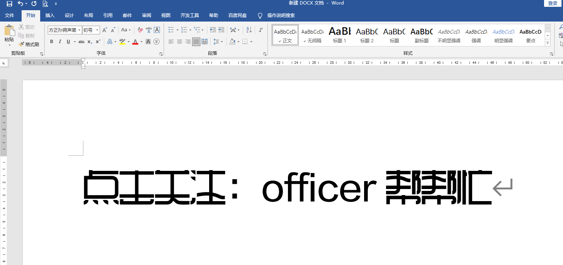Click the Paste (粘贴) clipboard icon
Image resolution: width=563 pixels, height=265 pixels.
[x=9, y=31]
